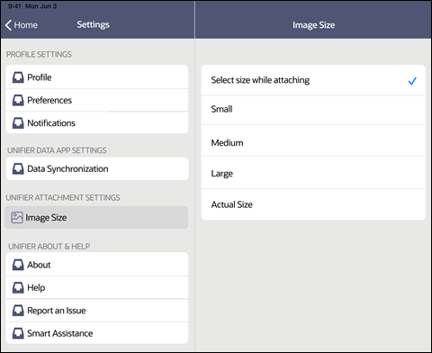
Task: Choose Select size while attaching option
Action: 313,80
